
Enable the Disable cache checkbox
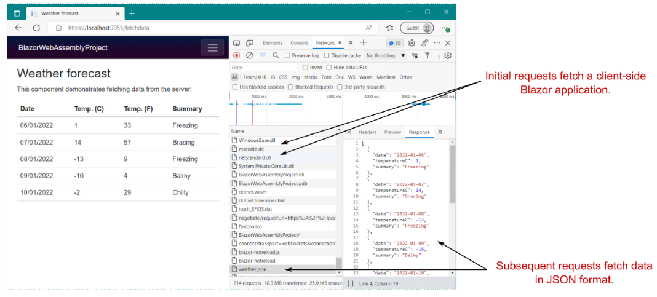327,55
